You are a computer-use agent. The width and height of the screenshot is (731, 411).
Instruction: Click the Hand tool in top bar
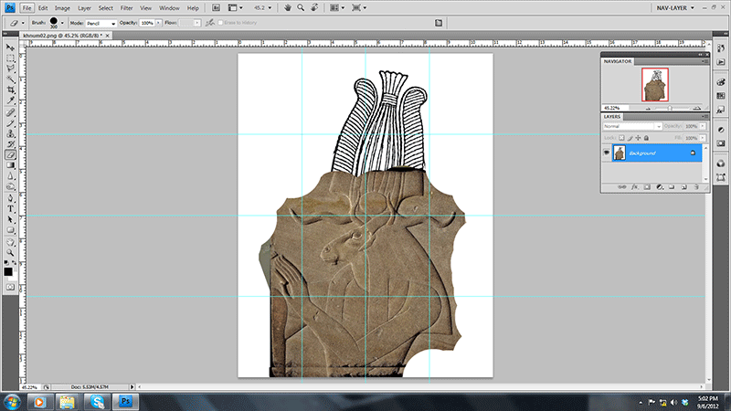288,7
